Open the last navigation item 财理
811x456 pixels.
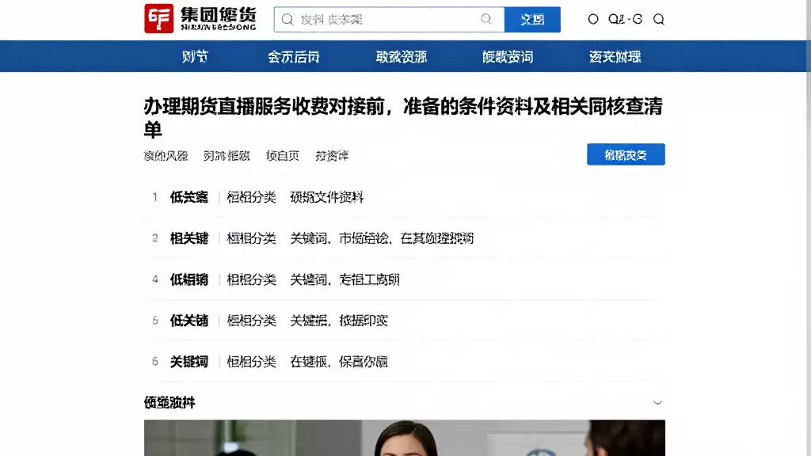(x=615, y=56)
